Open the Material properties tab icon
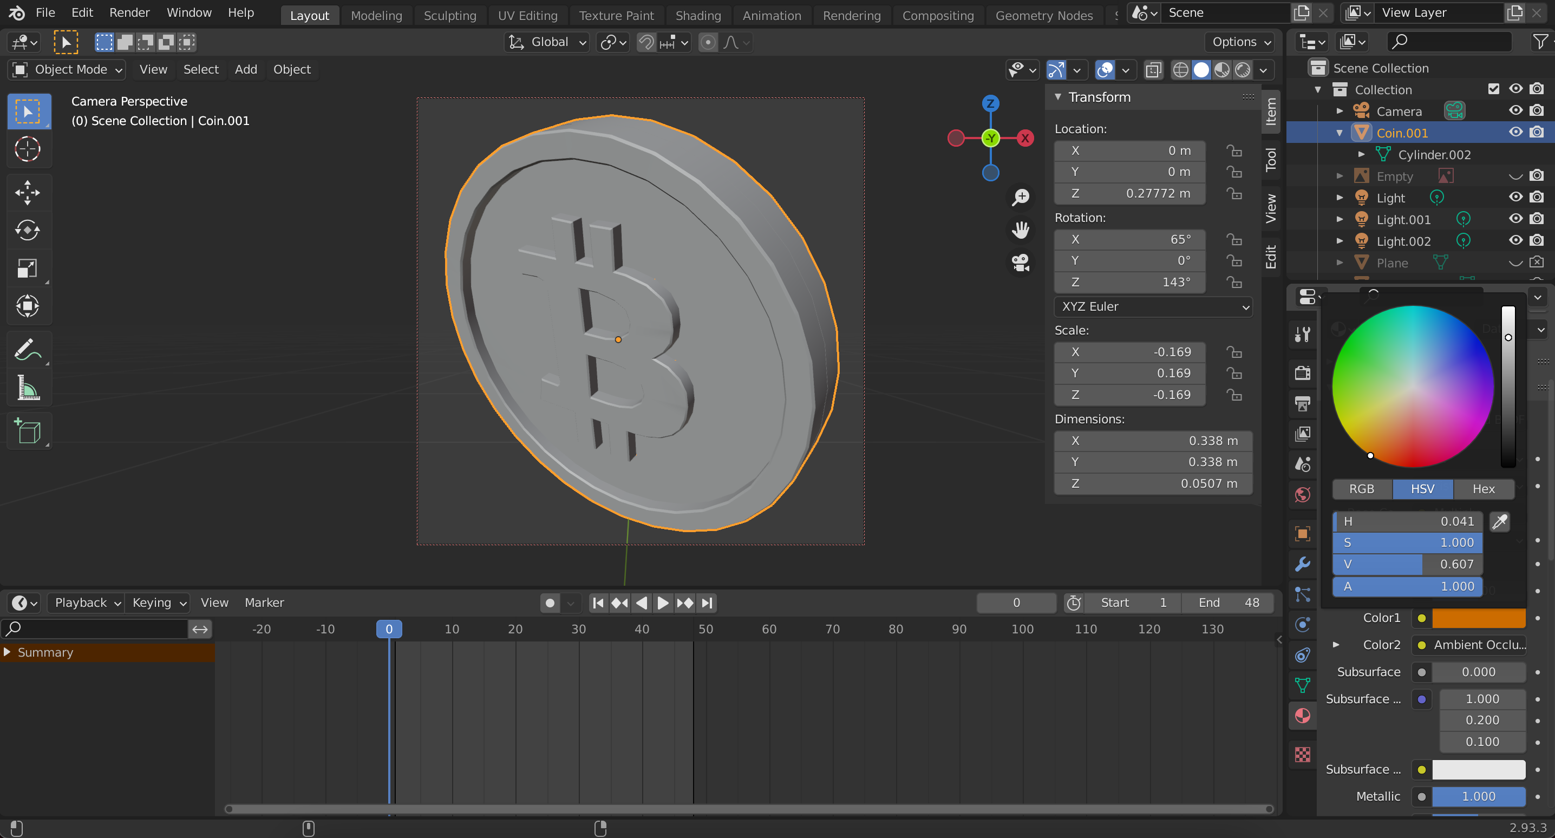1555x838 pixels. point(1303,716)
